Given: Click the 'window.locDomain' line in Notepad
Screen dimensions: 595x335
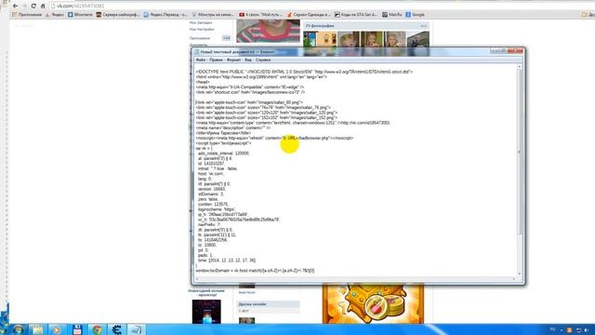Looking at the screenshot, I should coord(256,271).
